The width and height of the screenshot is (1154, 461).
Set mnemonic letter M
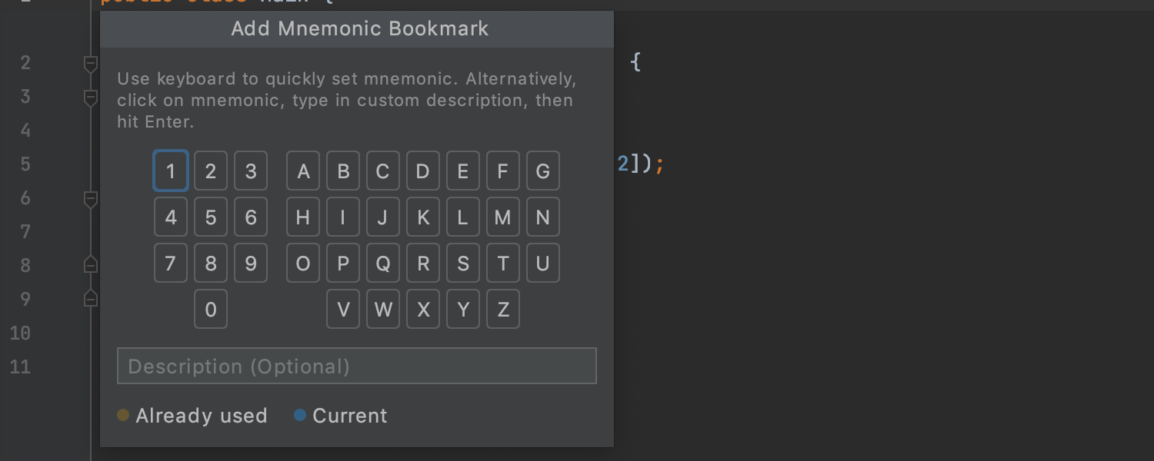[503, 217]
